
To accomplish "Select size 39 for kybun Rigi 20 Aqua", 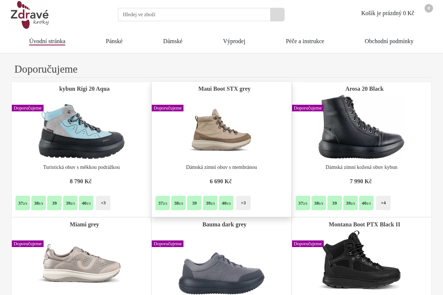I will (x=54, y=203).
